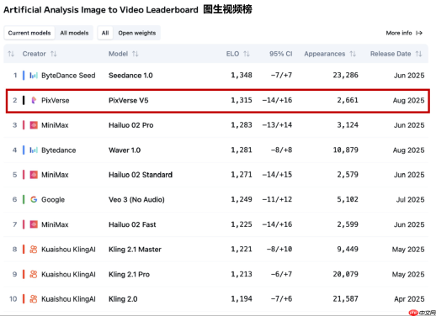Click the Apr 2025 release date
Viewport: 436px width, 316px height.
click(x=409, y=299)
